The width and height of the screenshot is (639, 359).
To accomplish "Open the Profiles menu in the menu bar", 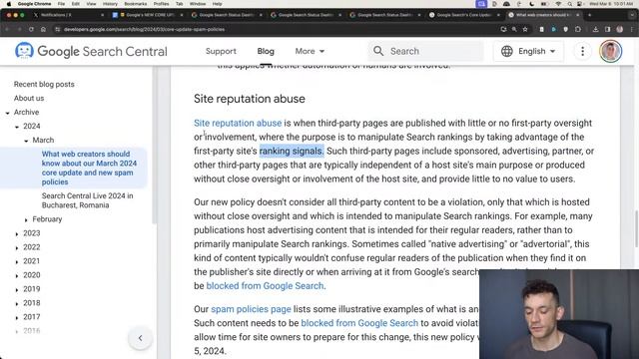I will tap(161, 4).
